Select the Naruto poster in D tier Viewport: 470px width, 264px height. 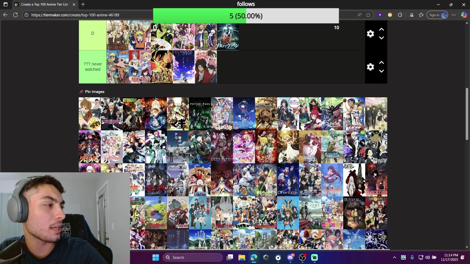coord(140,35)
